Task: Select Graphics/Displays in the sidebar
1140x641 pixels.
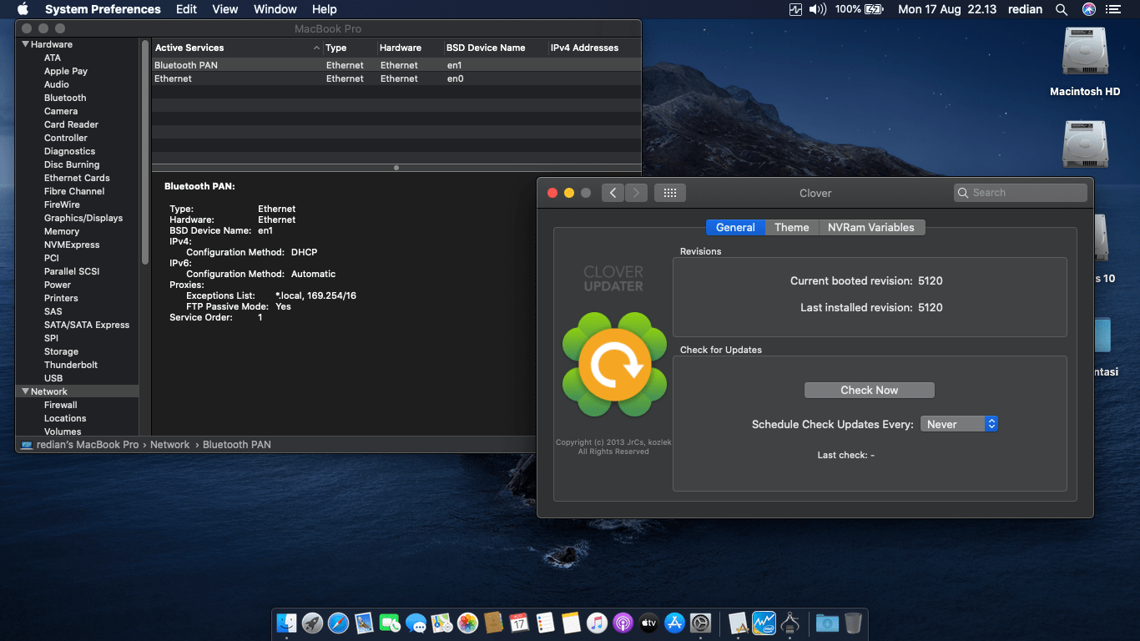Action: click(83, 218)
